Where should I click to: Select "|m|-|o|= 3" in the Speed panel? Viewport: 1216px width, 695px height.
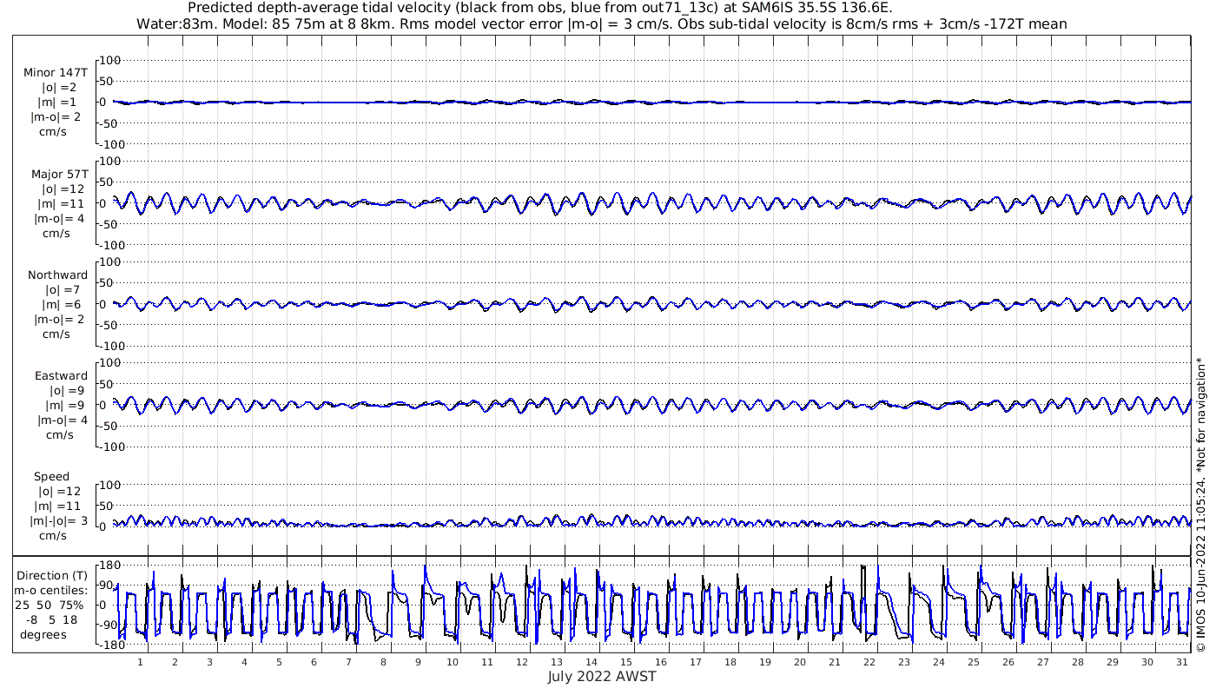click(x=59, y=520)
